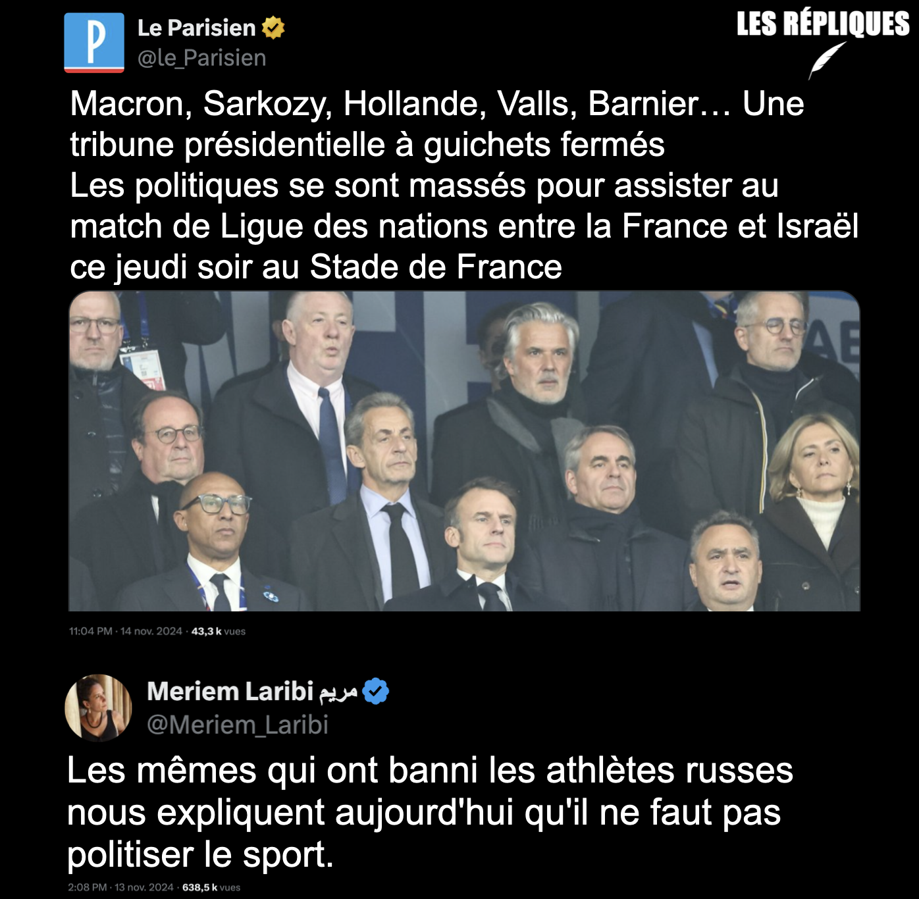
Task: Click the sentence about Ligue des nations match
Action: pos(464,226)
